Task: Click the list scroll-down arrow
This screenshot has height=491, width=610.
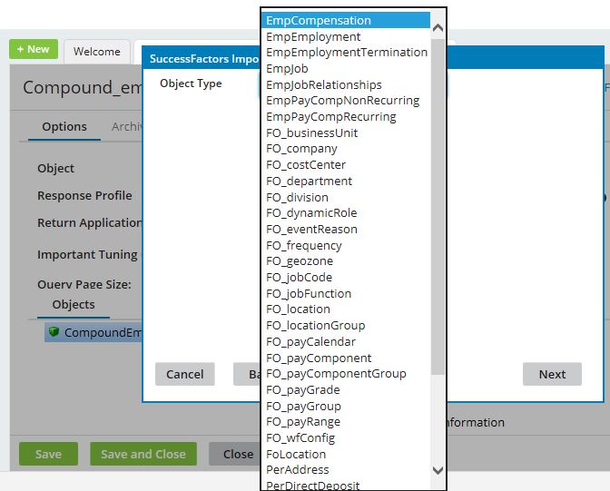Action: [438, 470]
